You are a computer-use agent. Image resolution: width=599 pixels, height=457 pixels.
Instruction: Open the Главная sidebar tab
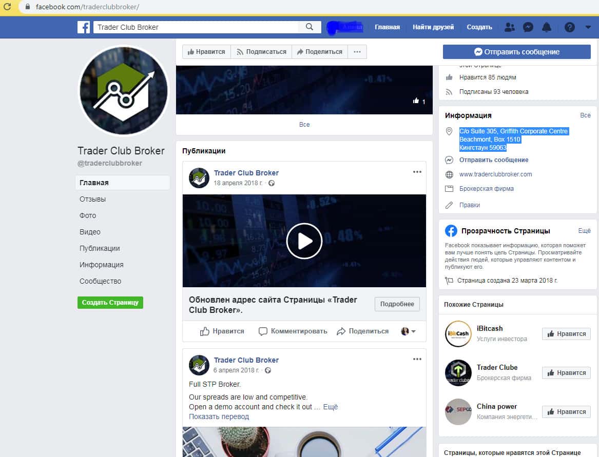pos(123,183)
